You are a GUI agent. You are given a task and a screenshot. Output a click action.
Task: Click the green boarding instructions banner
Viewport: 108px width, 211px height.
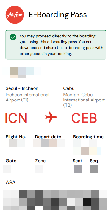point(56,45)
